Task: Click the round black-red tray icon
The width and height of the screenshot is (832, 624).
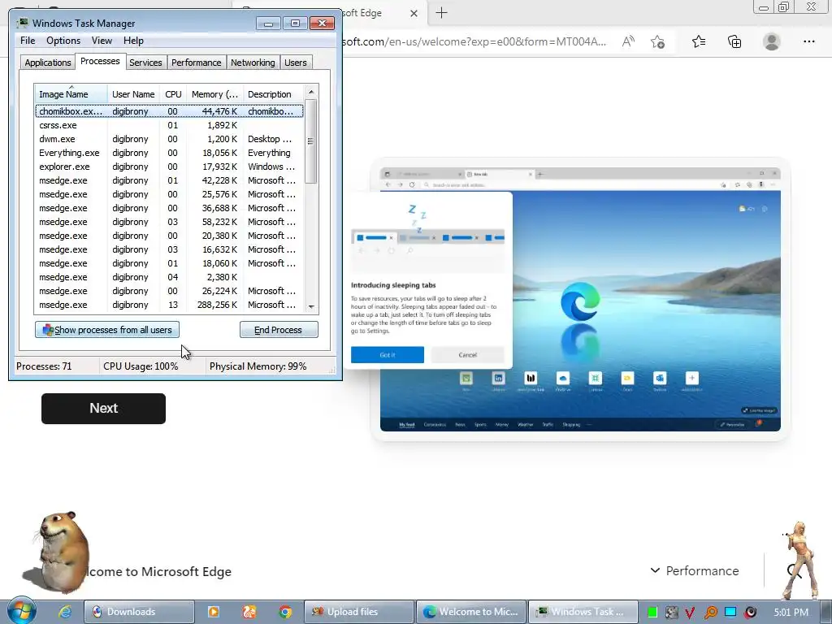Action: pyautogui.click(x=750, y=613)
